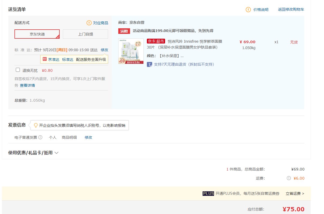Click the 个人 invoice title text

point(53,137)
